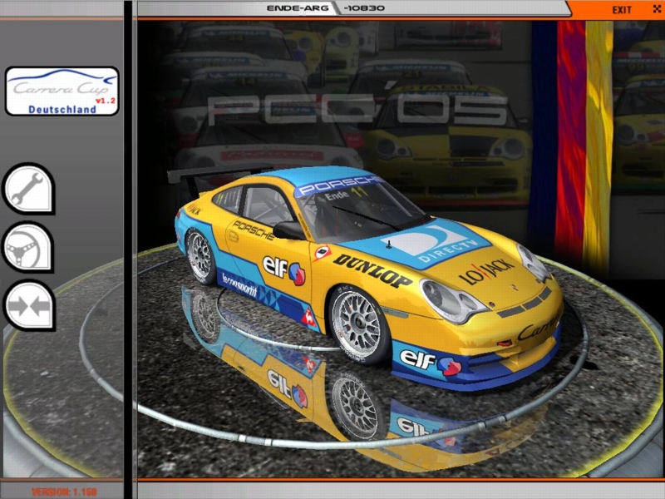Click the converging arrows icon

[x=28, y=305]
